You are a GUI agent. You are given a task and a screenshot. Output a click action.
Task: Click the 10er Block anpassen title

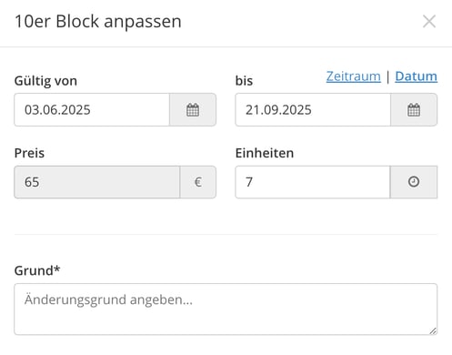(98, 22)
